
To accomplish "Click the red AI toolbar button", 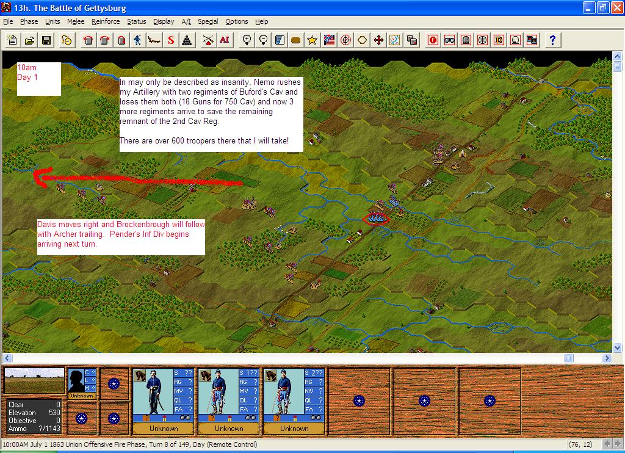I will click(x=225, y=40).
